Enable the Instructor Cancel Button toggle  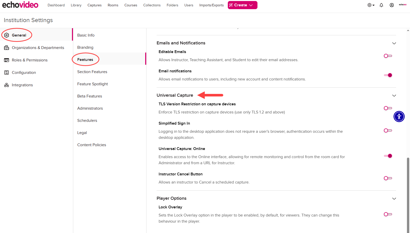coord(388,178)
